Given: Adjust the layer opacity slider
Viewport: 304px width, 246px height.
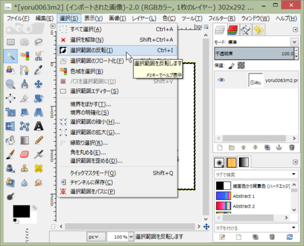Looking at the screenshot, I should click(x=255, y=53).
